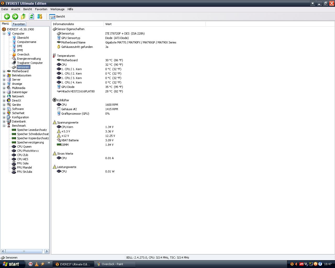Image resolution: width=335 pixels, height=268 pixels.
Task: Switch to Overclock - Paint taskbar window
Action: pyautogui.click(x=115, y=264)
